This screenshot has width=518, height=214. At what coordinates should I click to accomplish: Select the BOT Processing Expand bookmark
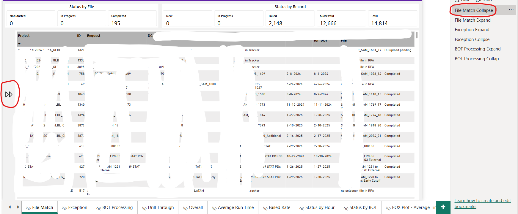coord(478,49)
